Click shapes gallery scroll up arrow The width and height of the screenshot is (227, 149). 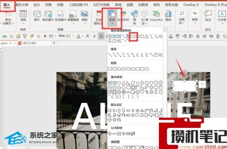pos(165,29)
